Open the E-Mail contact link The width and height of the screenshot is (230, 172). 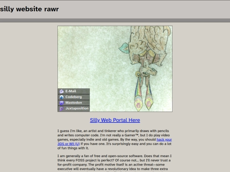point(74,91)
